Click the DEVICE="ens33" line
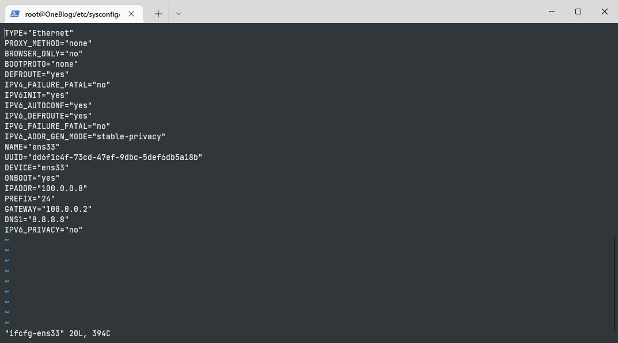This screenshot has height=343, width=618. [37, 167]
